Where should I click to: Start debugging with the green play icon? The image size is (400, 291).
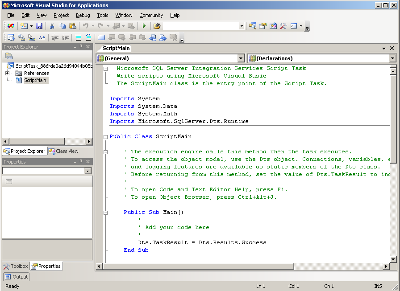pyautogui.click(x=144, y=26)
